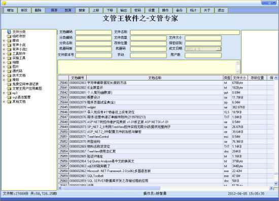Image resolution: width=279 pixels, height=201 pixels.
Task: Expand the 其他文档 tree node
Action: click(4, 102)
